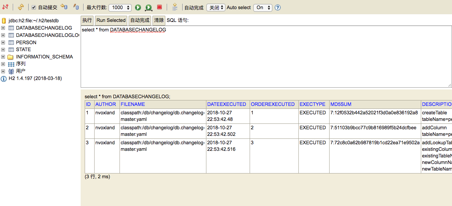
Task: Click the 清除 clear button
Action: tap(159, 20)
